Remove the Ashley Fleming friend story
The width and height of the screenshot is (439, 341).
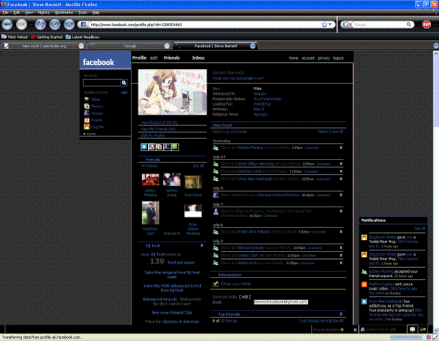[341, 148]
